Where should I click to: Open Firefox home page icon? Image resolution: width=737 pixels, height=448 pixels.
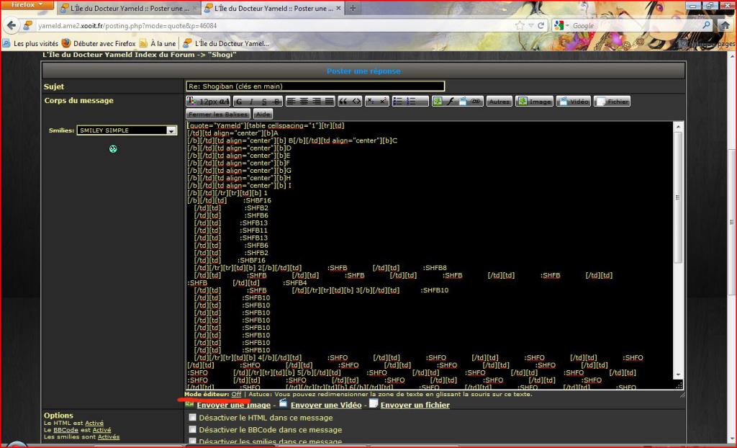pos(725,25)
